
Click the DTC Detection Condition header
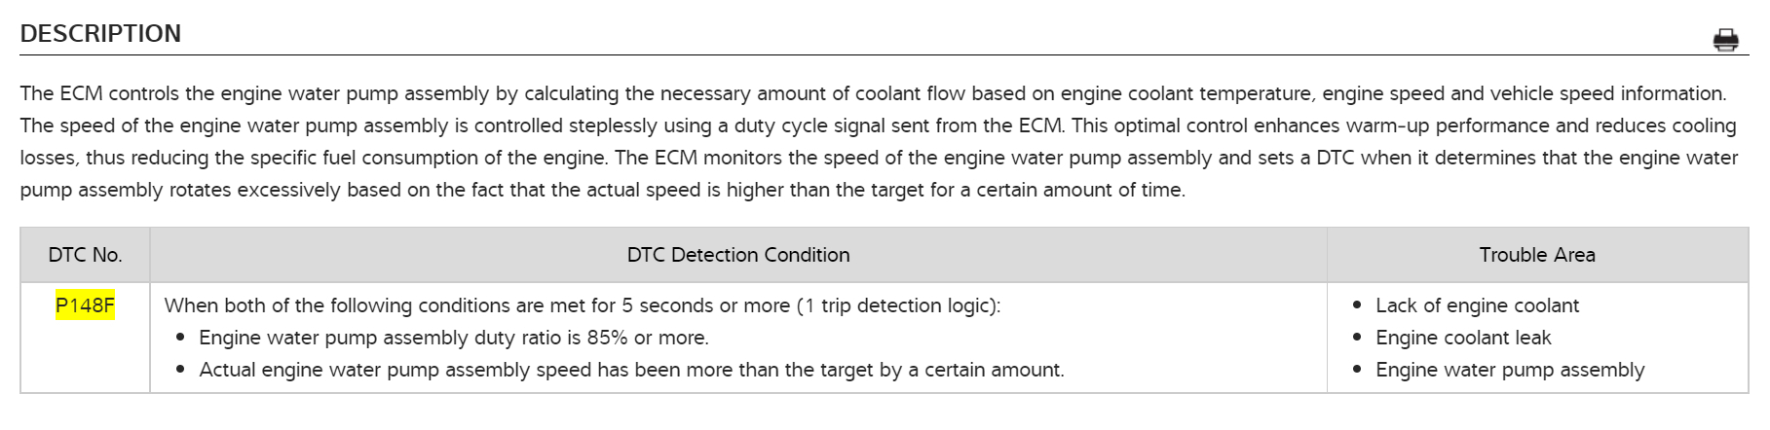pyautogui.click(x=737, y=255)
